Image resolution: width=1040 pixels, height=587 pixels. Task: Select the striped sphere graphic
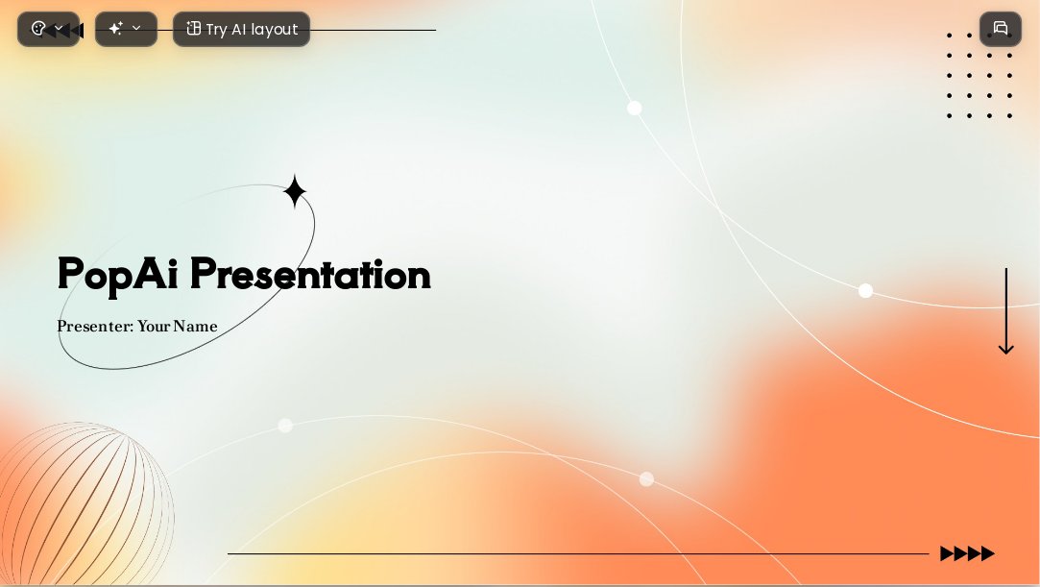click(x=86, y=504)
